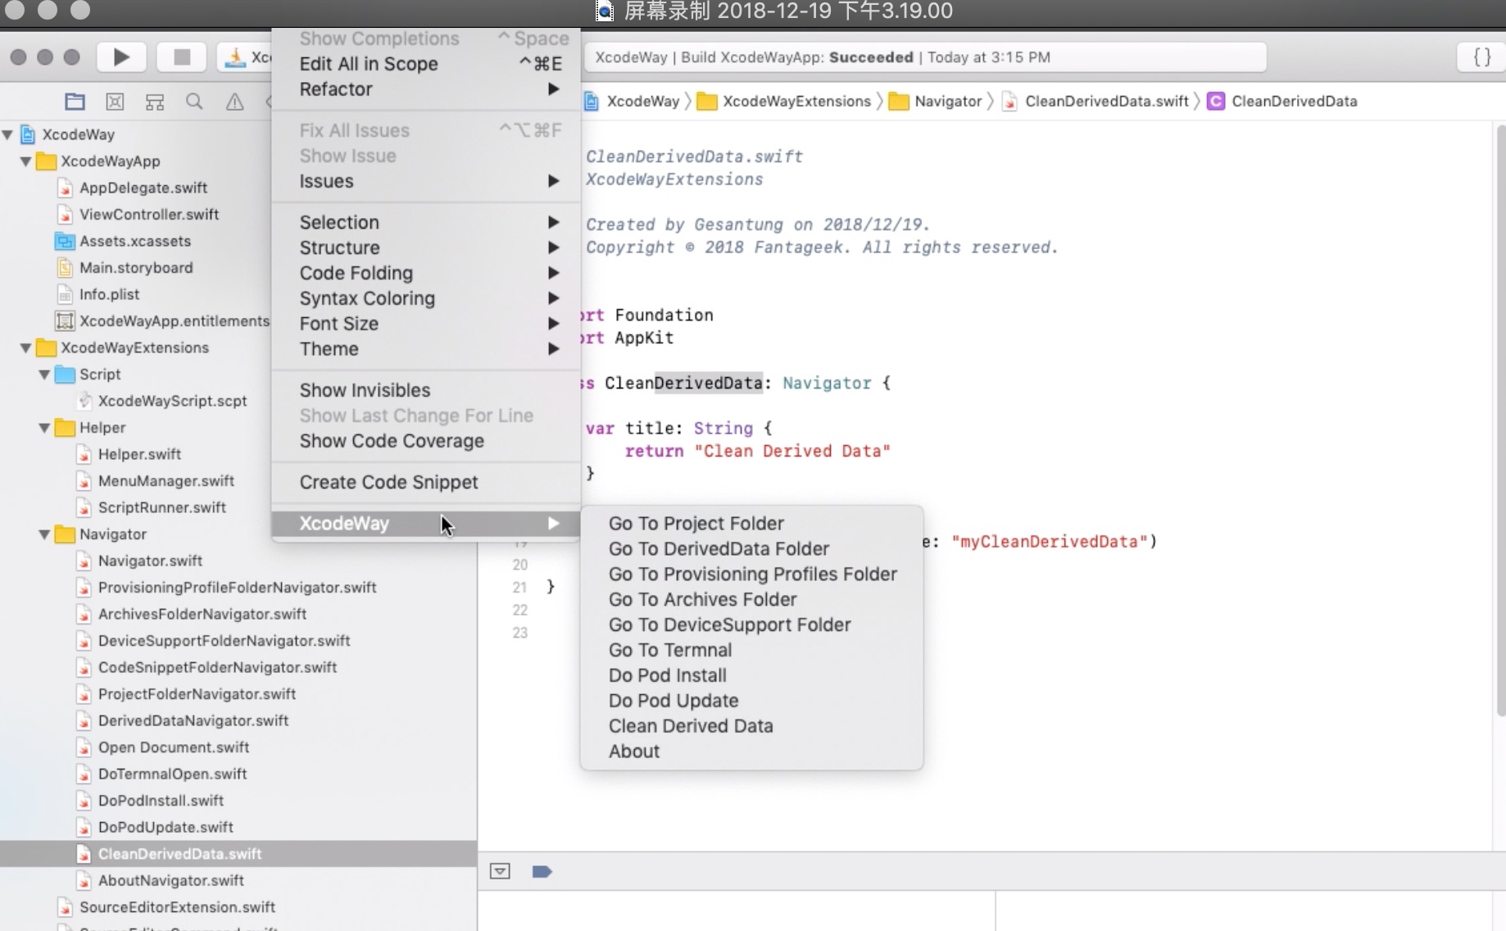Collapse the Helper folder

pos(44,428)
